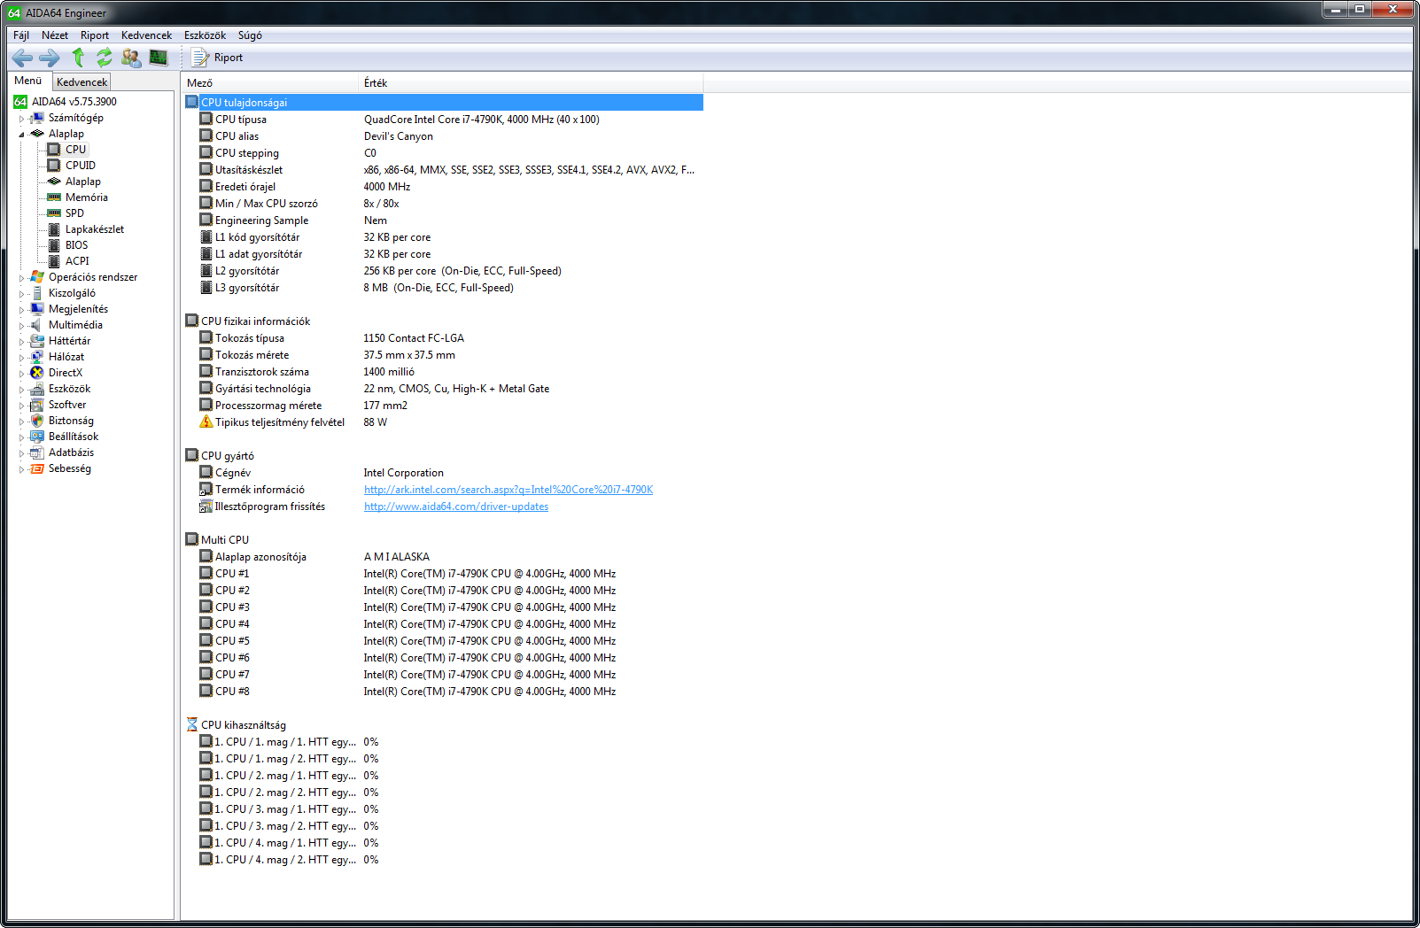
Task: Open BIOS tree item
Action: point(77,245)
